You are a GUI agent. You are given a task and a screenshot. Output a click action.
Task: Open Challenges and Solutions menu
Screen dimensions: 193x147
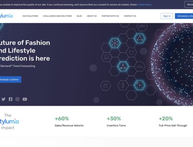[x=58, y=16]
